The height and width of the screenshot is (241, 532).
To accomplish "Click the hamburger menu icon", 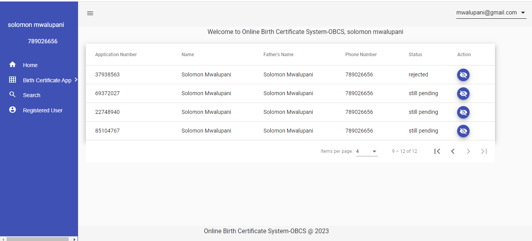I will [x=90, y=13].
